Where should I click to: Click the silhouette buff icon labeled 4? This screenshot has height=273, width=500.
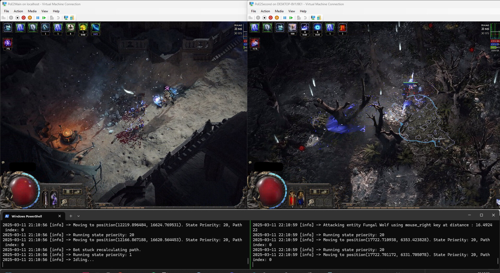[x=70, y=28]
